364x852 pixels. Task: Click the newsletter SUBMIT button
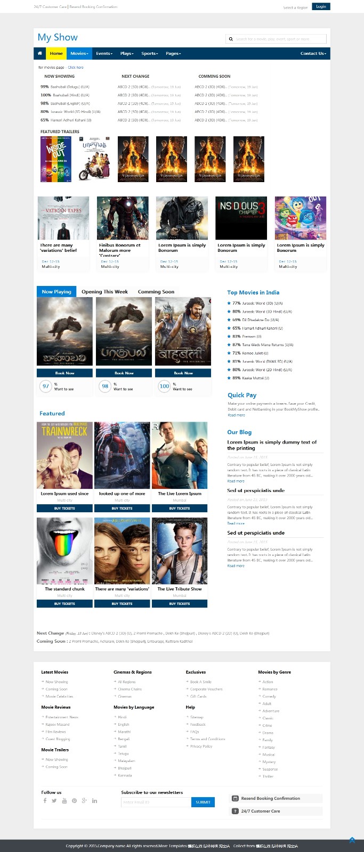(x=203, y=802)
